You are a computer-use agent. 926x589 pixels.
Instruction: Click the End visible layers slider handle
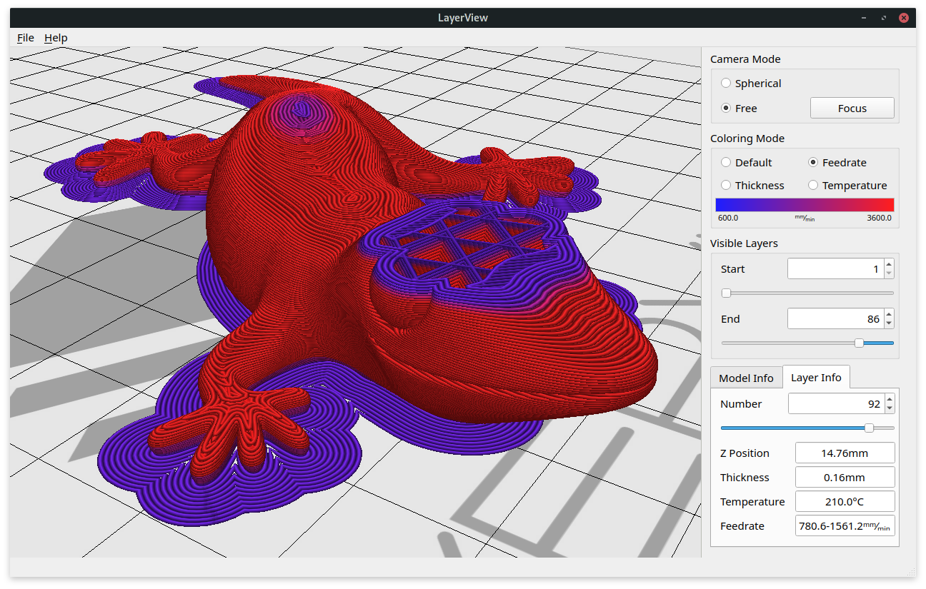pos(860,343)
